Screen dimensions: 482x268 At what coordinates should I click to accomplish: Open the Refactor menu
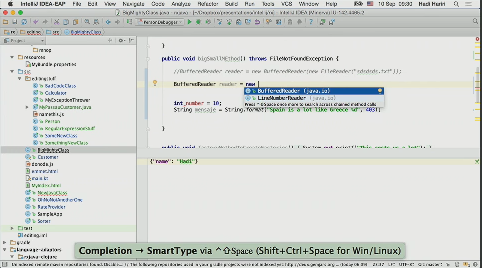(x=208, y=4)
